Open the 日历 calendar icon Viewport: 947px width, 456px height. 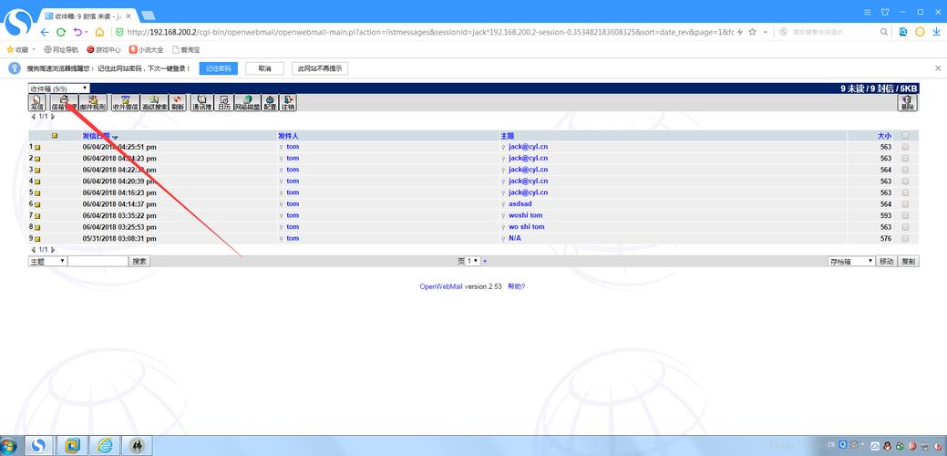coord(224,103)
